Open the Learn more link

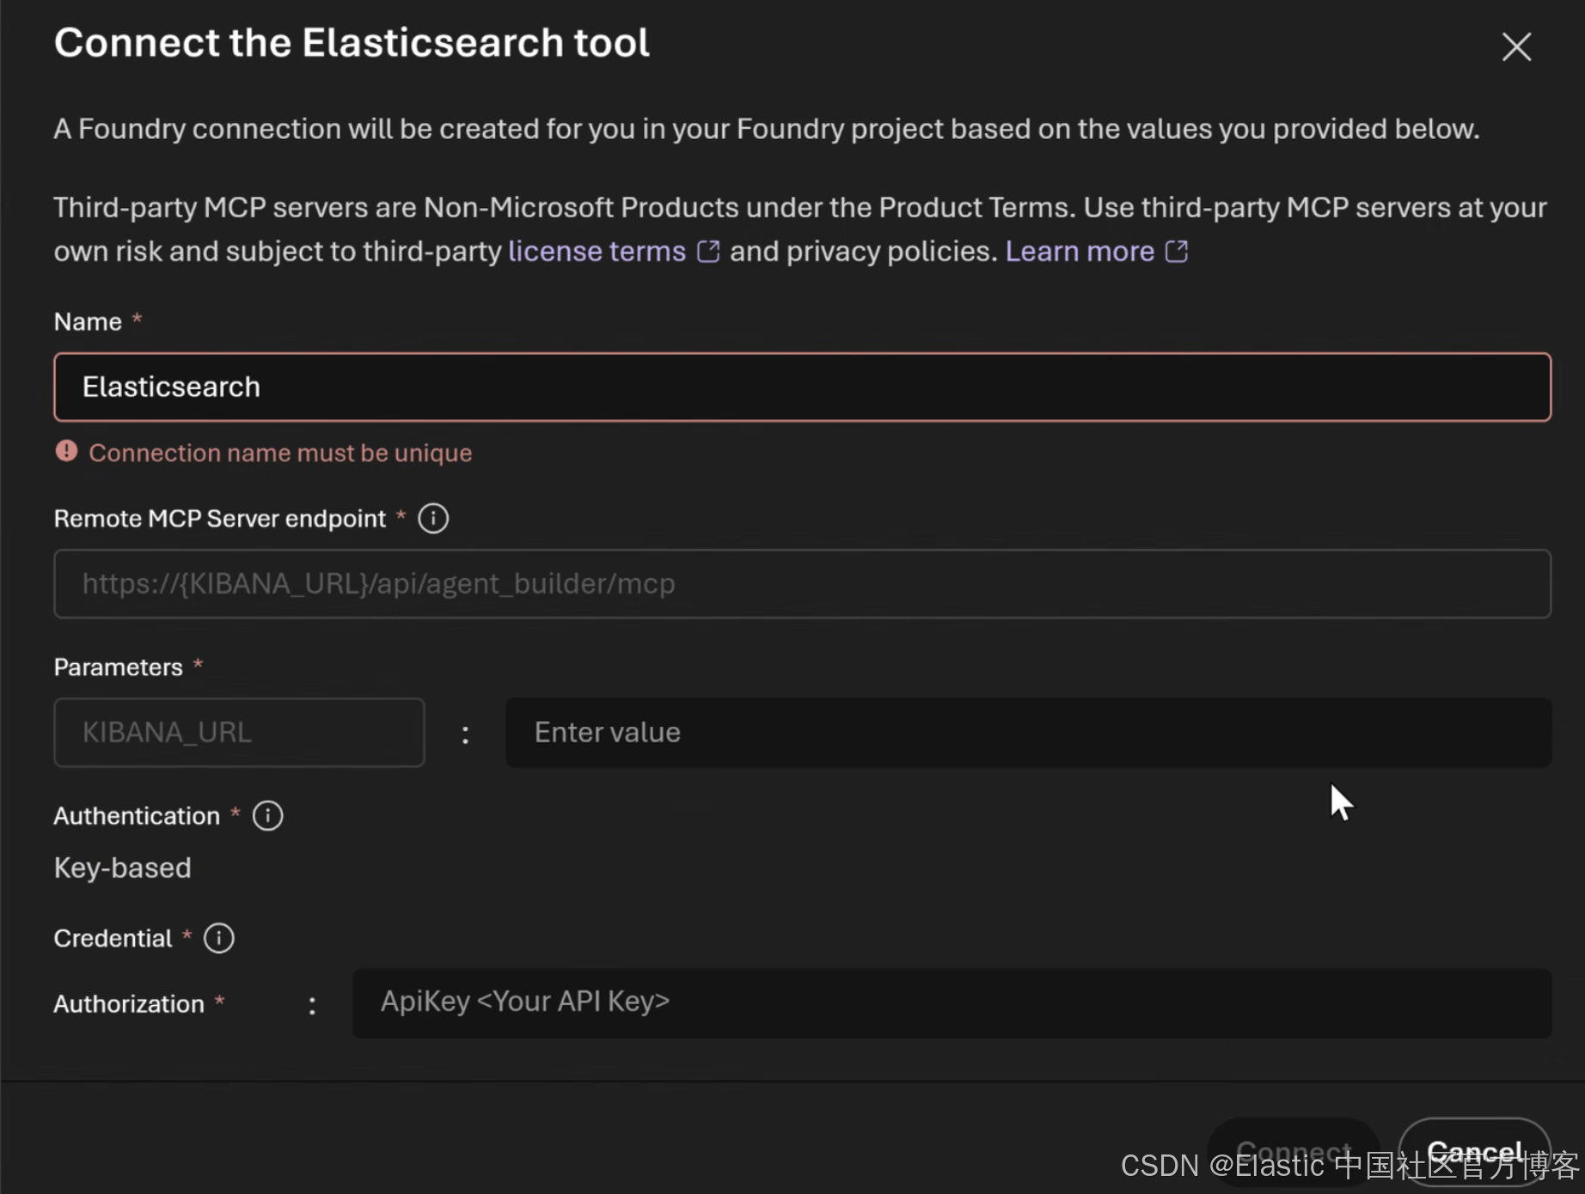click(x=1080, y=252)
